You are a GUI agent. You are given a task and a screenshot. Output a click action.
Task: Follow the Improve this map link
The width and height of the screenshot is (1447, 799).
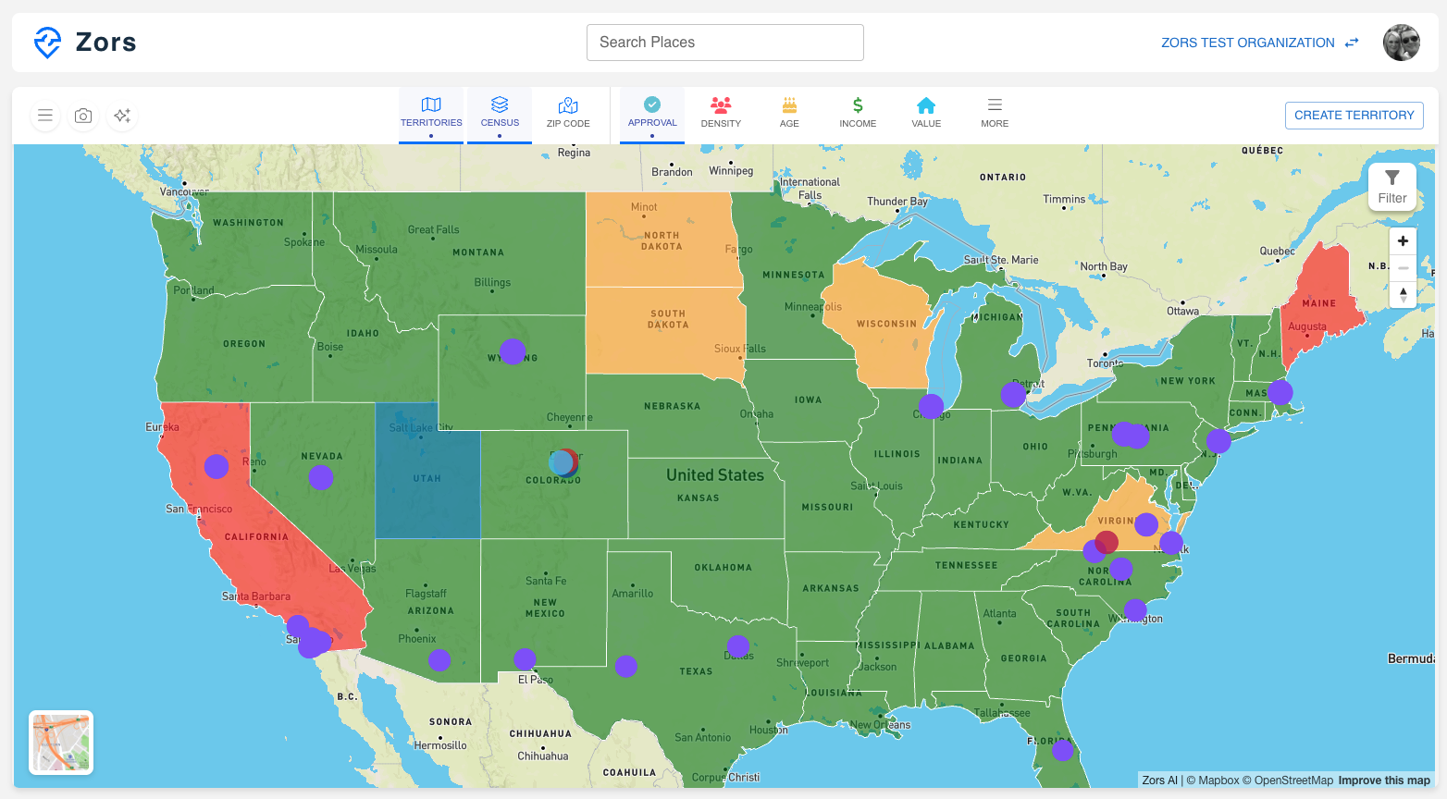(1383, 781)
